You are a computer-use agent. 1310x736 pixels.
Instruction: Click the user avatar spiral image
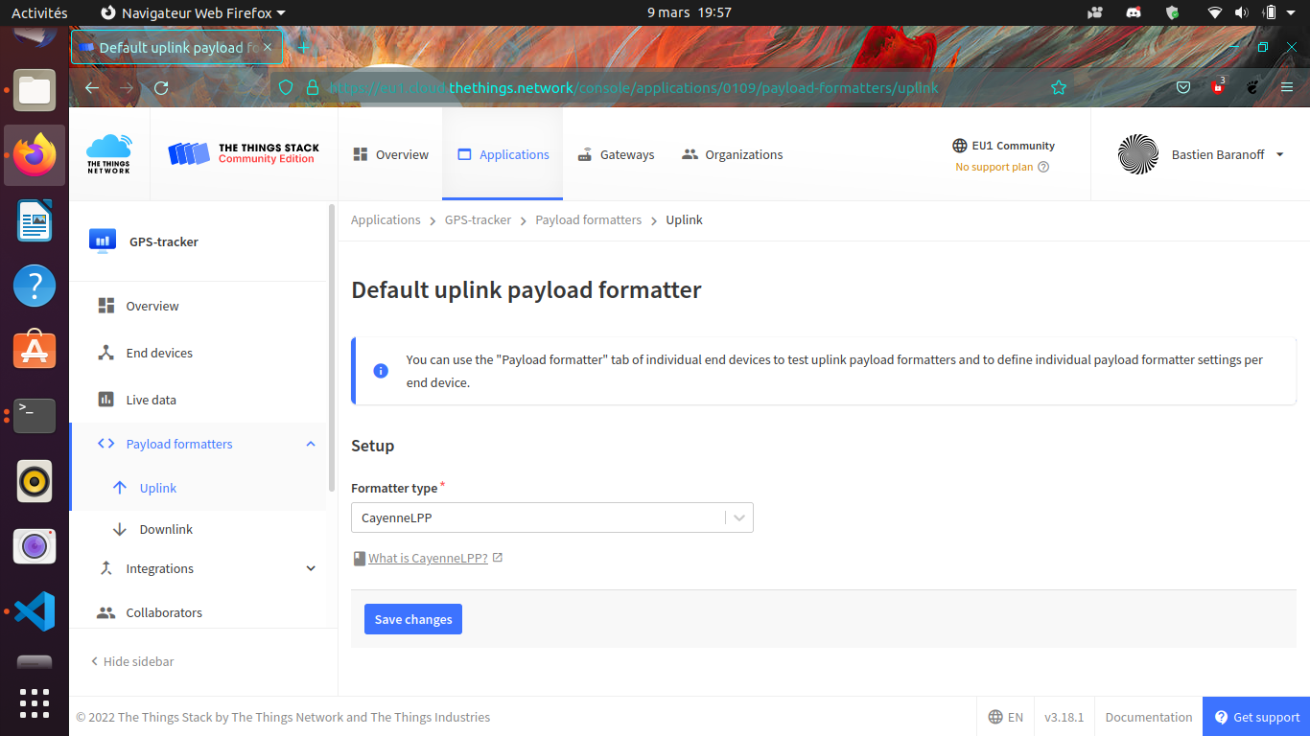[1138, 154]
